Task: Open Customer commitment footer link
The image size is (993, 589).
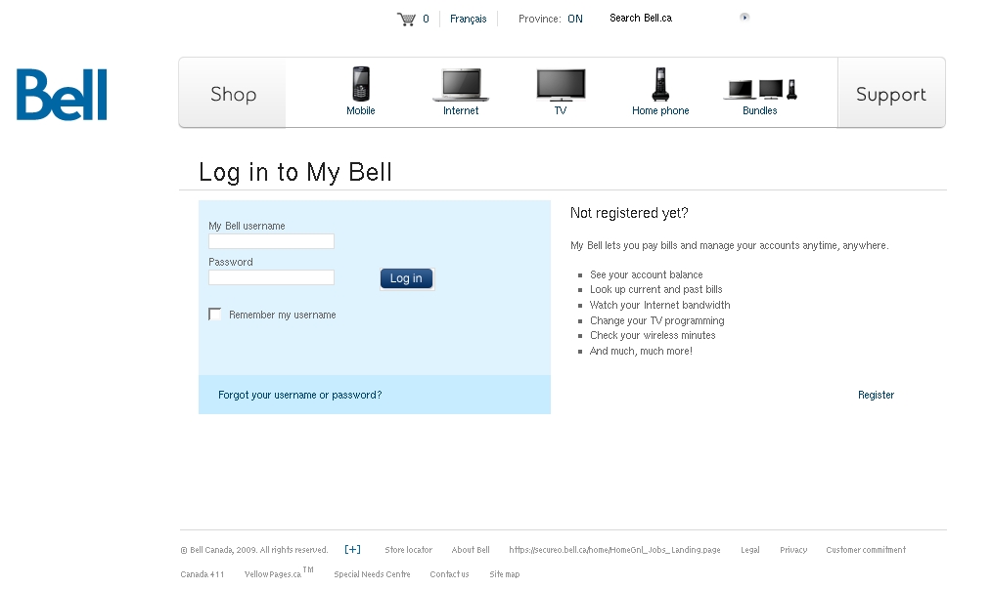Action: (x=866, y=550)
